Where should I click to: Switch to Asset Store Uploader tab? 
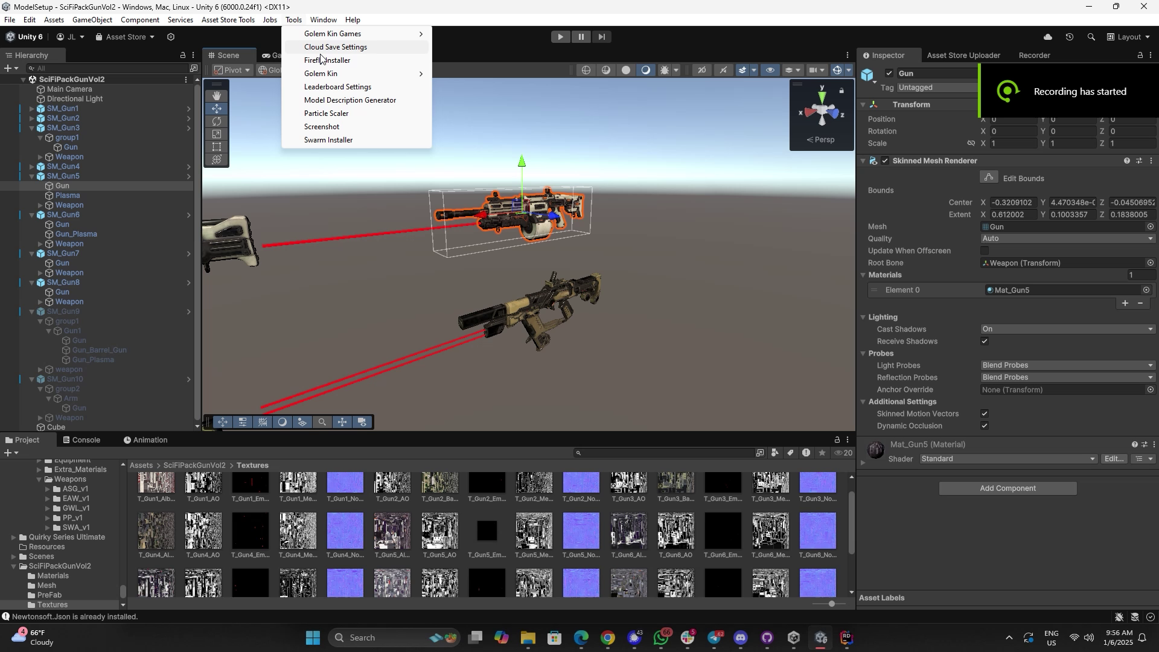(963, 56)
